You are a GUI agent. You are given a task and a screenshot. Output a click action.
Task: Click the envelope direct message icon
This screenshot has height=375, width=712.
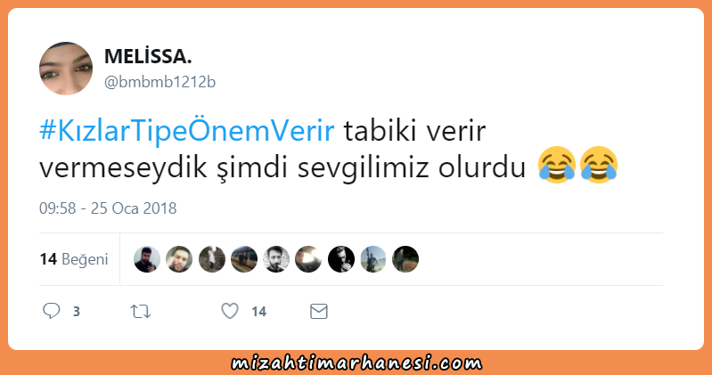(319, 312)
